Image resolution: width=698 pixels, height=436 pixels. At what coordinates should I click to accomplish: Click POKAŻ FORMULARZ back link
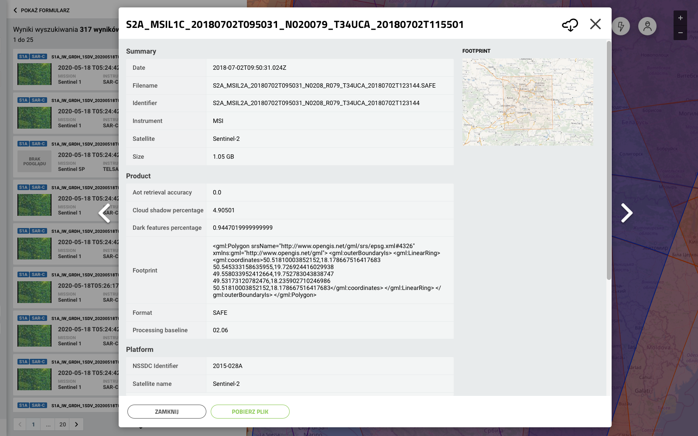[x=41, y=10]
